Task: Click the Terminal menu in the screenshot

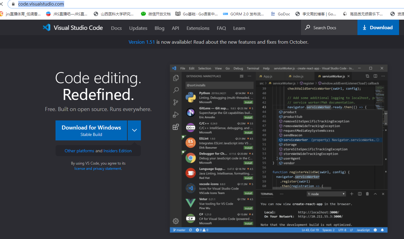Action: click(253, 68)
